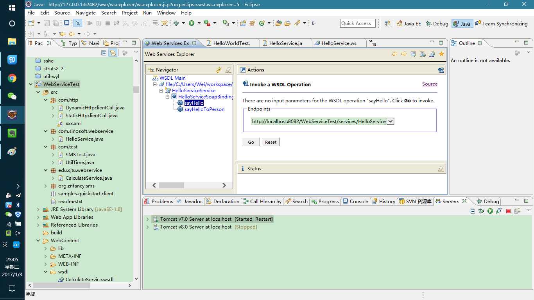Open the Endpoints URL dropdown
Screen dimensions: 534x300
point(391,121)
